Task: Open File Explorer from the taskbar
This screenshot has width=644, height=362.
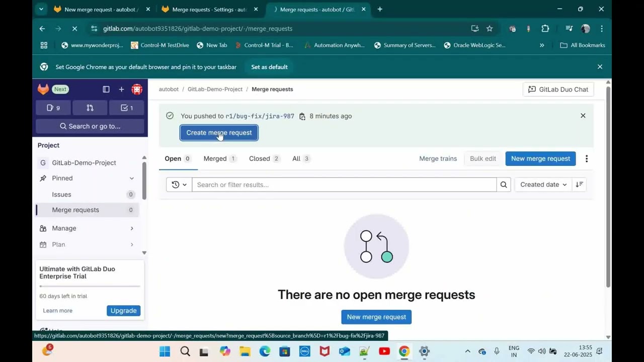Action: pos(245,351)
